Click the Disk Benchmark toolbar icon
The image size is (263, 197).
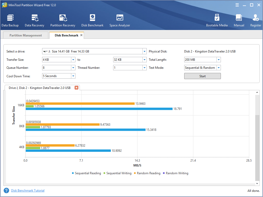tap(92, 20)
